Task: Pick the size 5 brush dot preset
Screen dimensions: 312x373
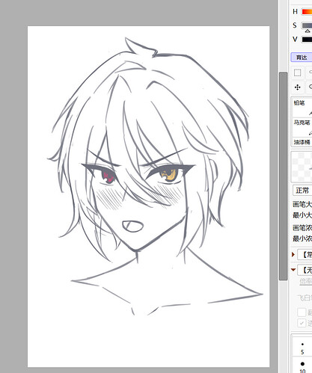Action: point(302,348)
